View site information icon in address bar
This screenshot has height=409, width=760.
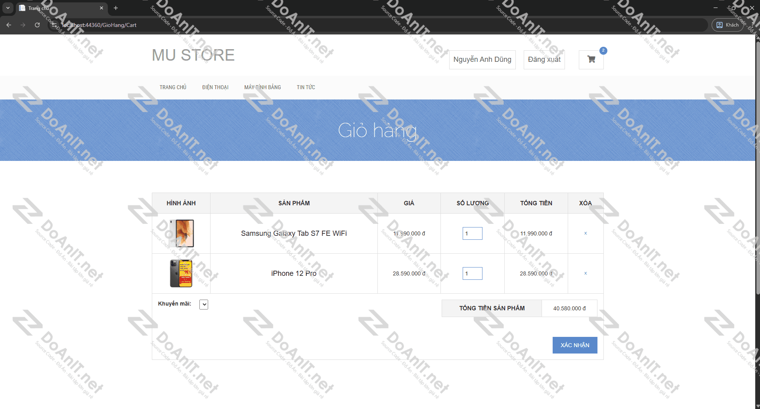coord(54,25)
